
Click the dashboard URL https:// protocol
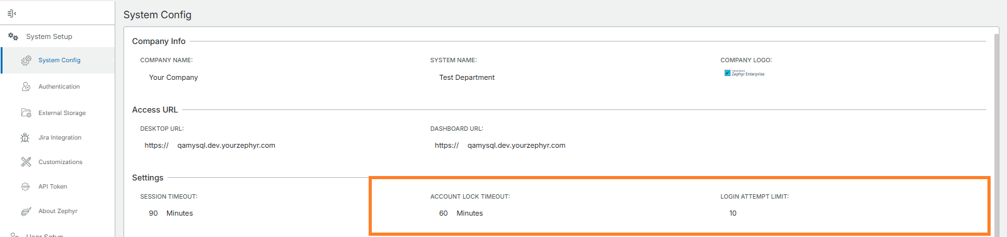pos(447,145)
